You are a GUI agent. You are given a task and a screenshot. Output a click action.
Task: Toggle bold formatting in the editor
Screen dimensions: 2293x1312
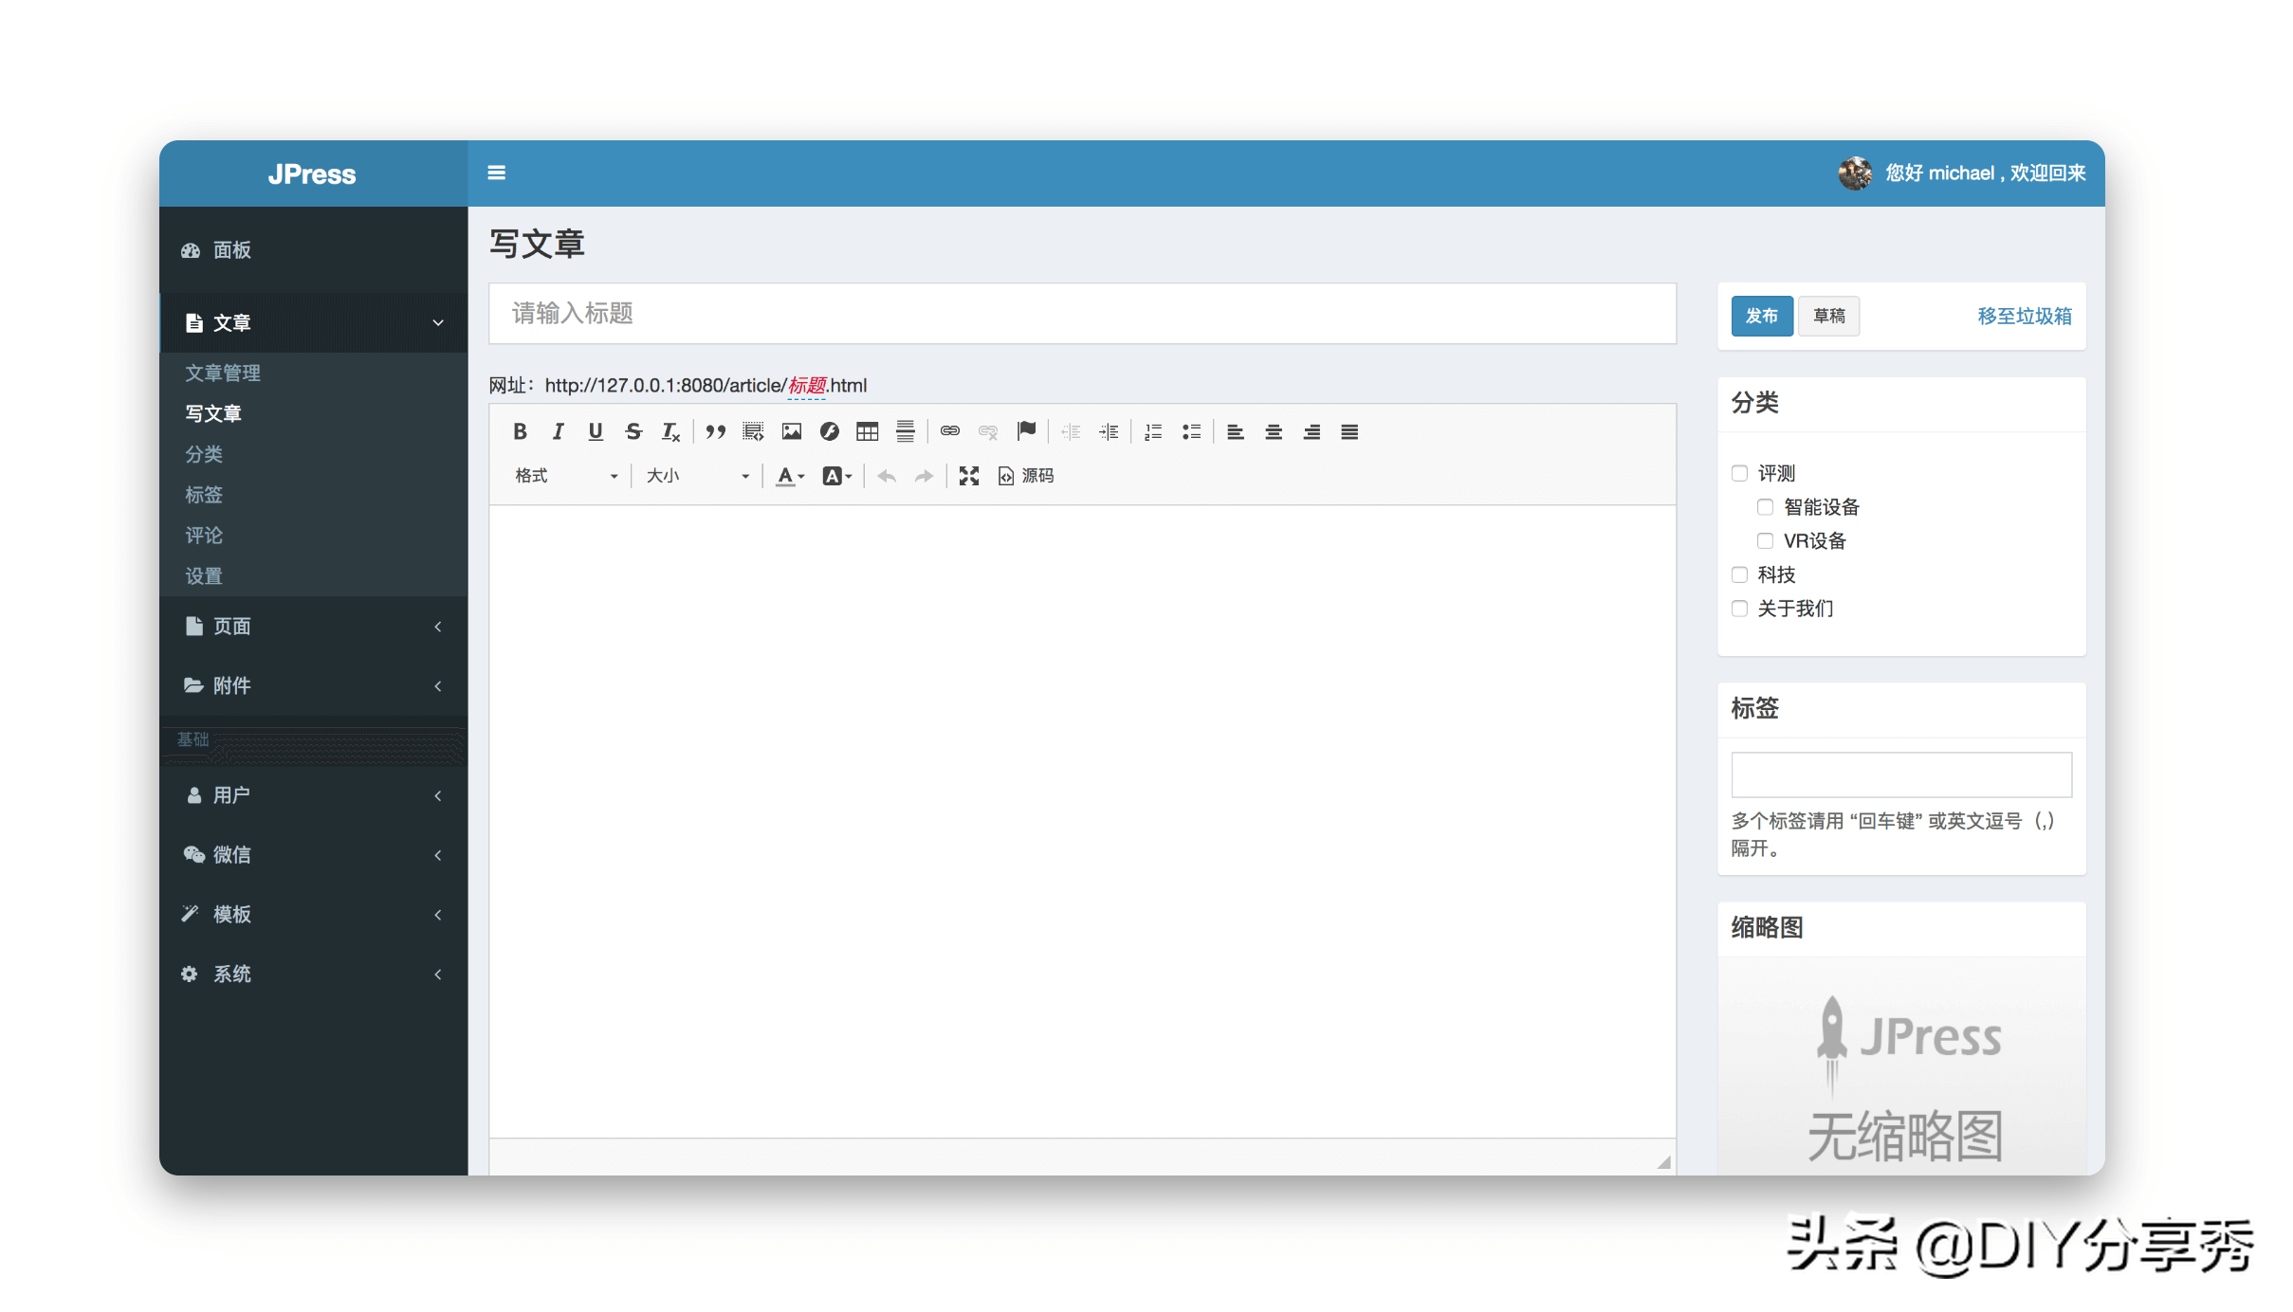[520, 432]
